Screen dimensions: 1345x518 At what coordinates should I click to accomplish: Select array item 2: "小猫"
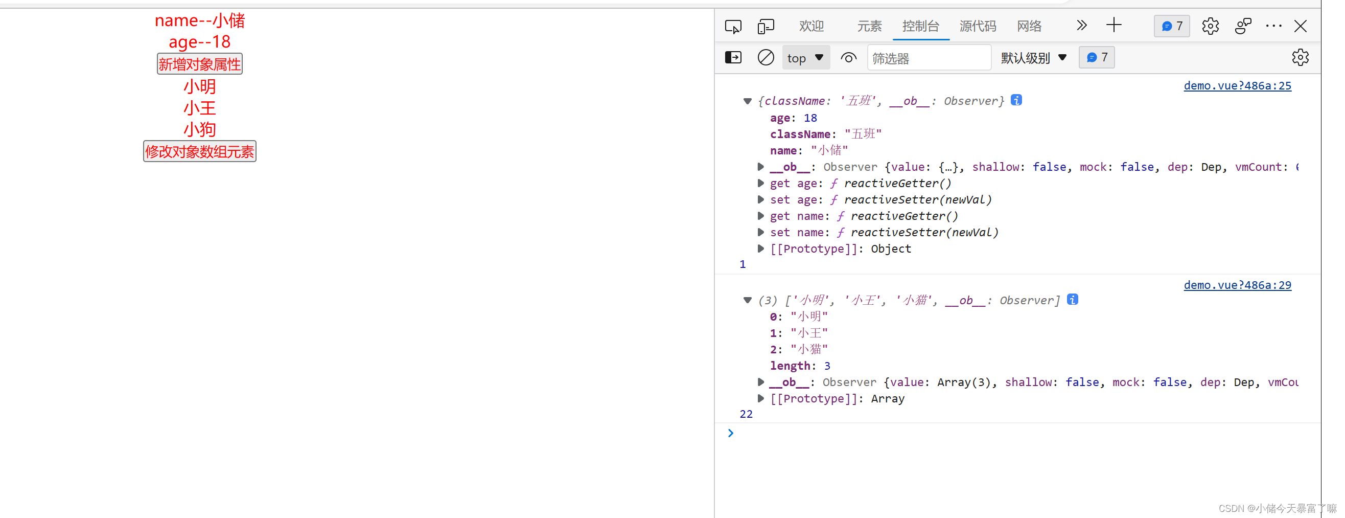tap(799, 350)
